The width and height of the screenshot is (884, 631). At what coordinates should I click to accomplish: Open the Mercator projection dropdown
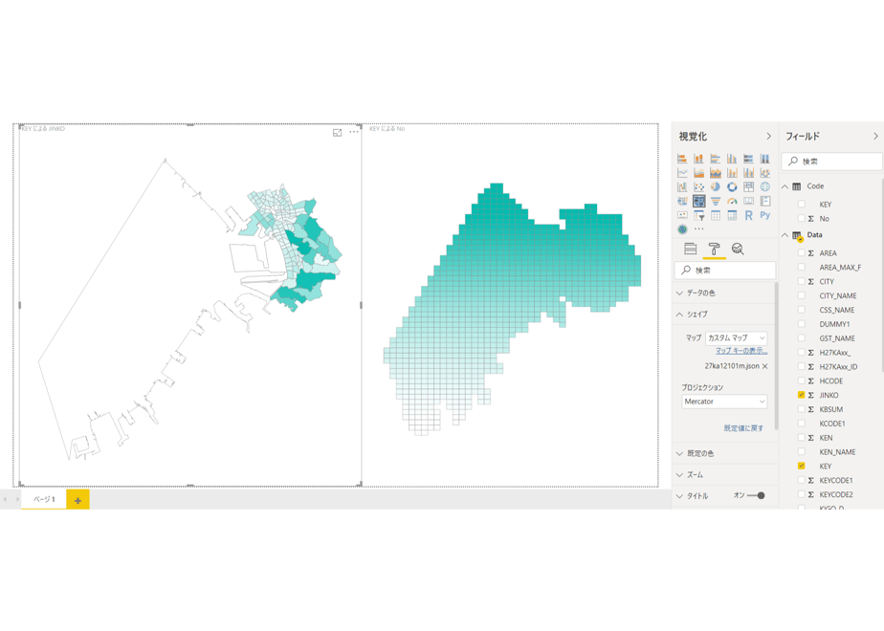[724, 402]
